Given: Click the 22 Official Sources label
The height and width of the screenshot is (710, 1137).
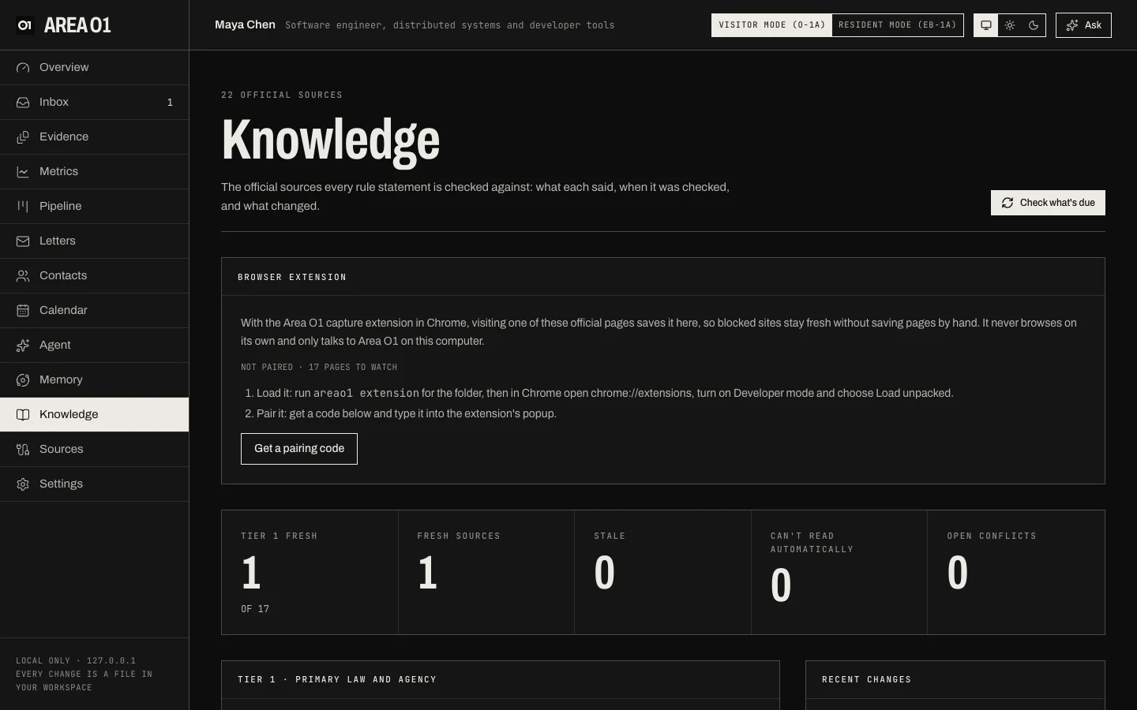Looking at the screenshot, I should (282, 95).
